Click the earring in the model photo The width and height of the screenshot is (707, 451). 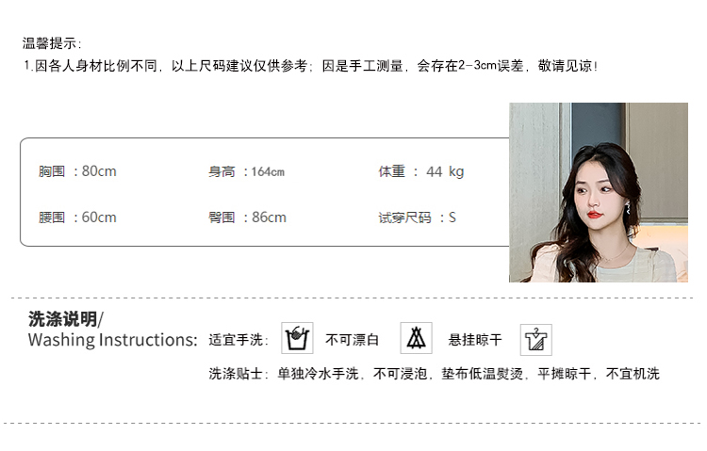[628, 207]
